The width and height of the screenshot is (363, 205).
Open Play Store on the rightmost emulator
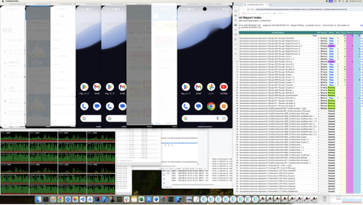point(186,87)
